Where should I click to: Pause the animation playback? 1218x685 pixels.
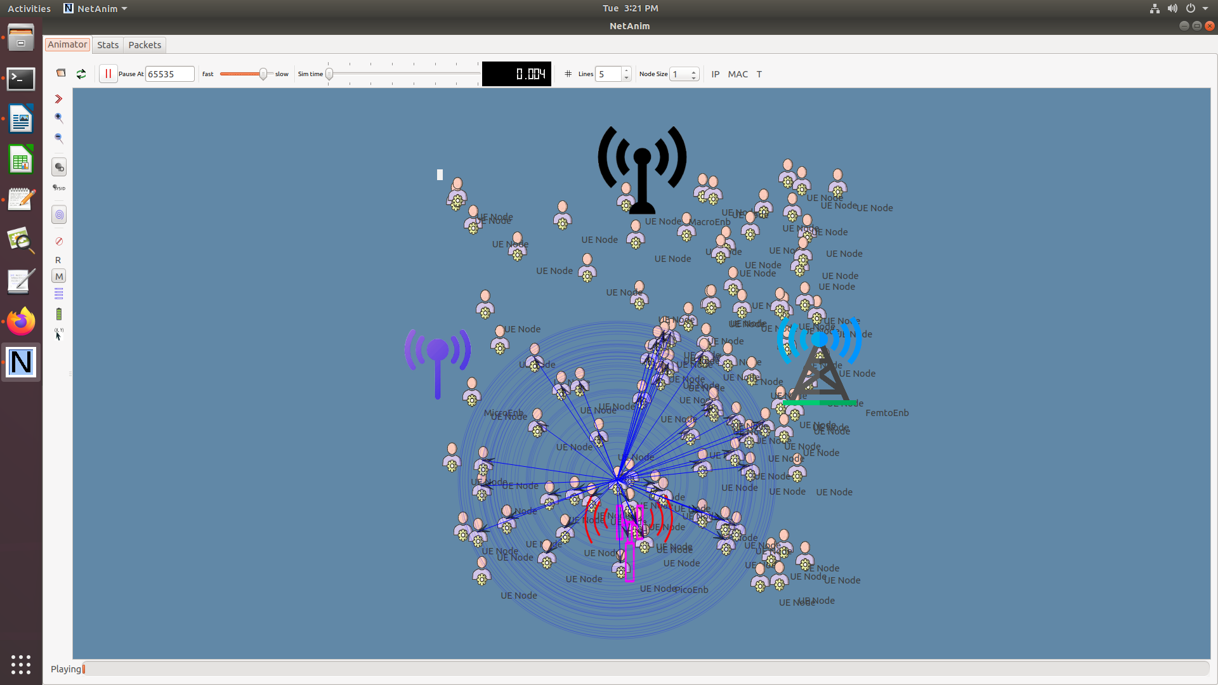click(108, 74)
